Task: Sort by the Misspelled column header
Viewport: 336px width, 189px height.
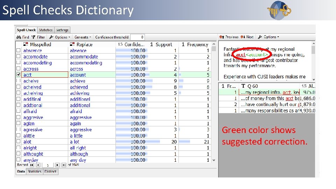Action: point(45,44)
